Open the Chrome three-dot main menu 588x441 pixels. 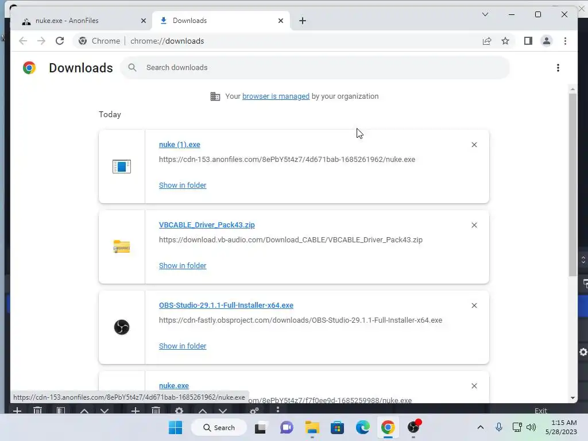click(x=565, y=41)
